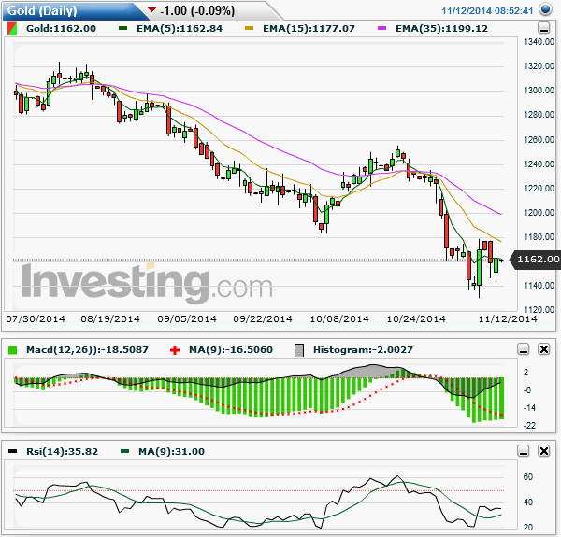Click the 1300.00 price axis label
Screen dimensions: 561x537
(539, 91)
